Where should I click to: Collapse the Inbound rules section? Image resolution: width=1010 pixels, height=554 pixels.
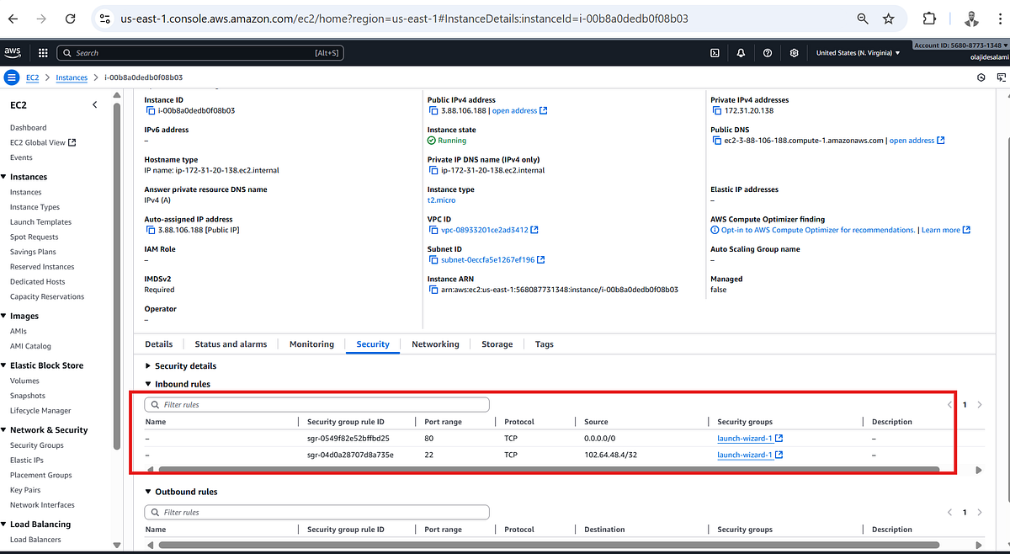click(x=149, y=384)
